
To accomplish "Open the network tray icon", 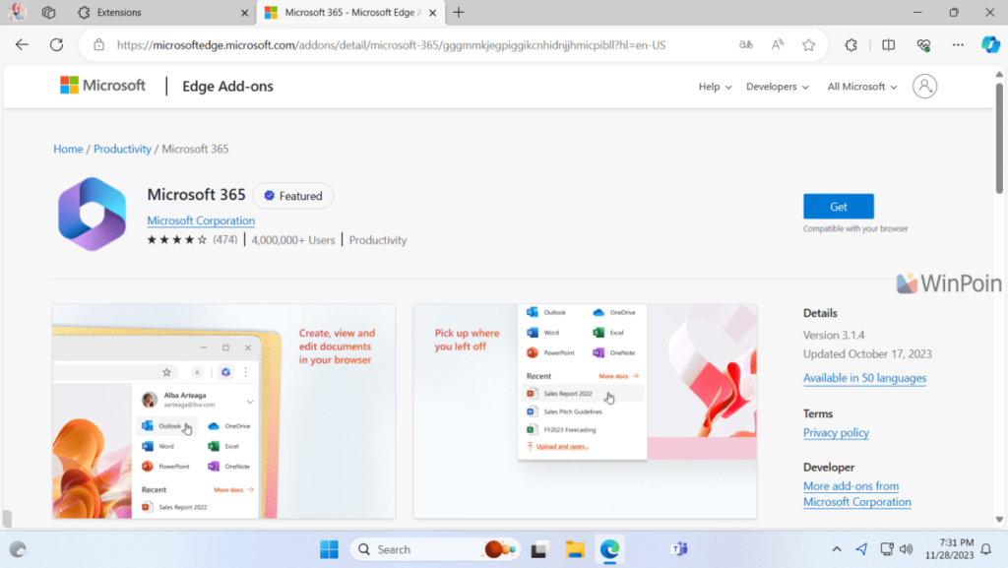I will 887,549.
